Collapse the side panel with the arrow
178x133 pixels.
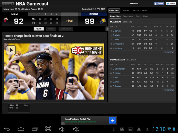[107, 29]
